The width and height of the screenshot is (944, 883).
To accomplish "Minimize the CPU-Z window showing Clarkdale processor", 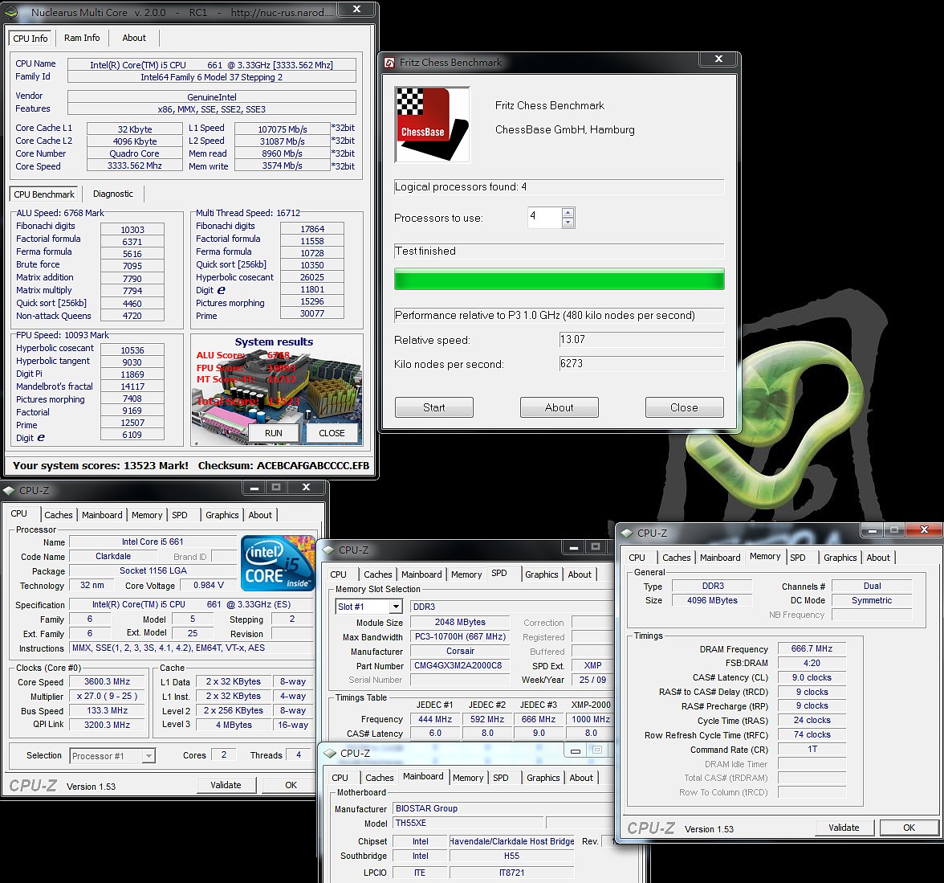I will tap(254, 488).
